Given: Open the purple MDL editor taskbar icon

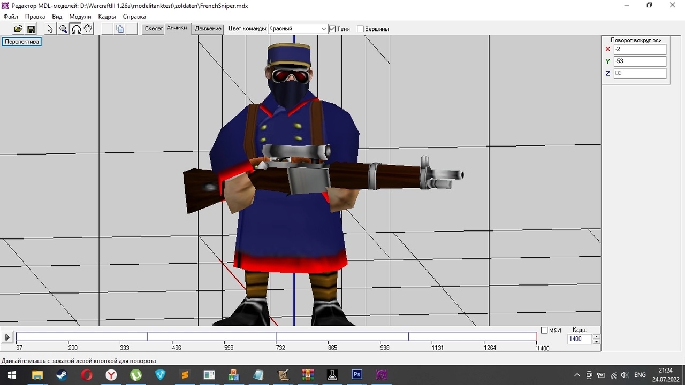Looking at the screenshot, I should (x=382, y=375).
